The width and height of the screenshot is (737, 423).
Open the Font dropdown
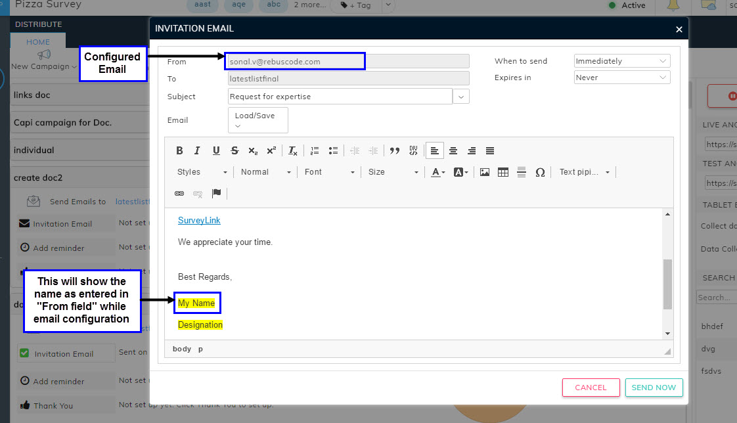(x=329, y=172)
